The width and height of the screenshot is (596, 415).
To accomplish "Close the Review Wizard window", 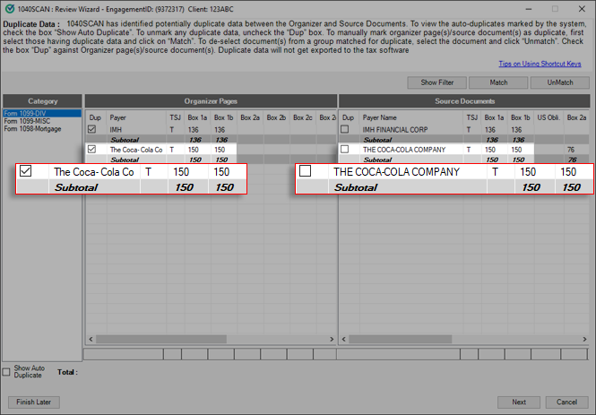I will pyautogui.click(x=582, y=9).
